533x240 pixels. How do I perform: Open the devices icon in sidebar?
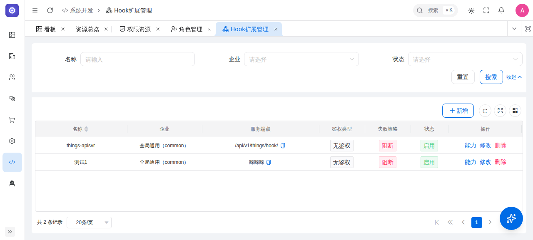click(x=12, y=99)
